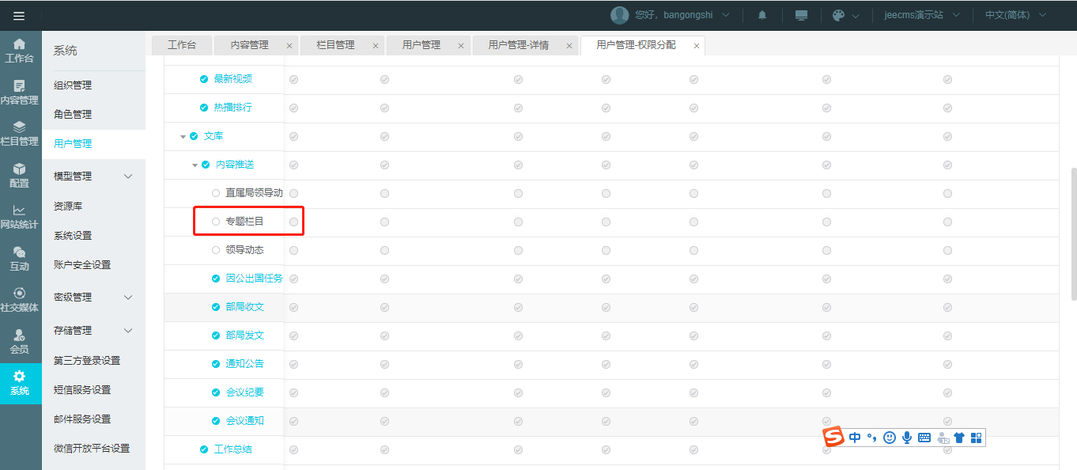Open the 栏目管理 sidebar section
The image size is (1077, 470).
coord(20,133)
